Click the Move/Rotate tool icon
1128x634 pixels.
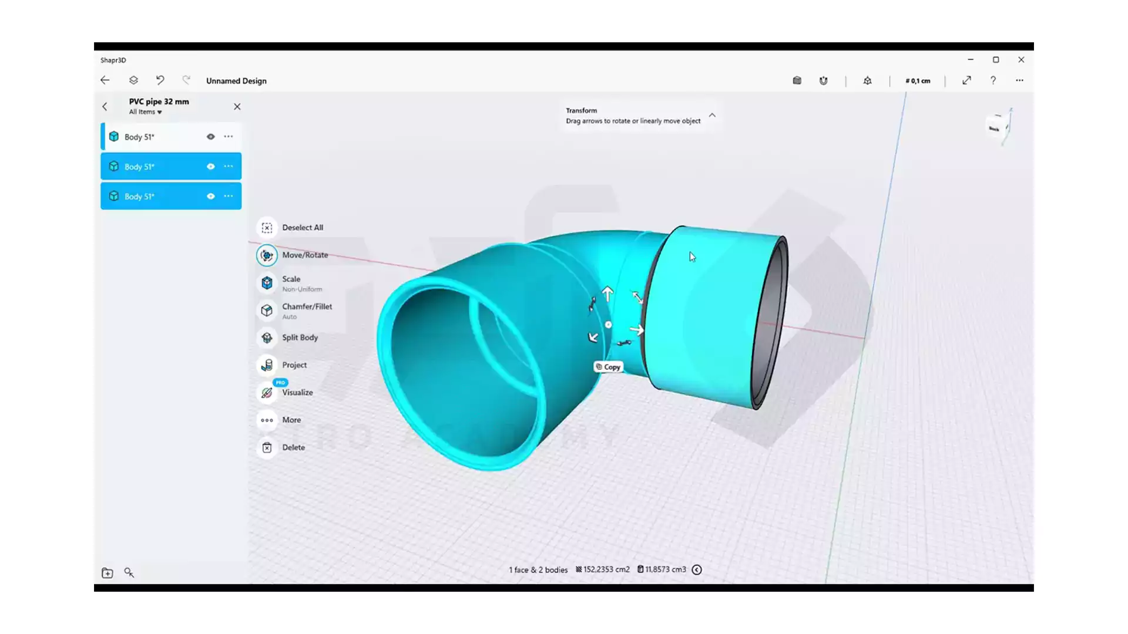click(267, 255)
